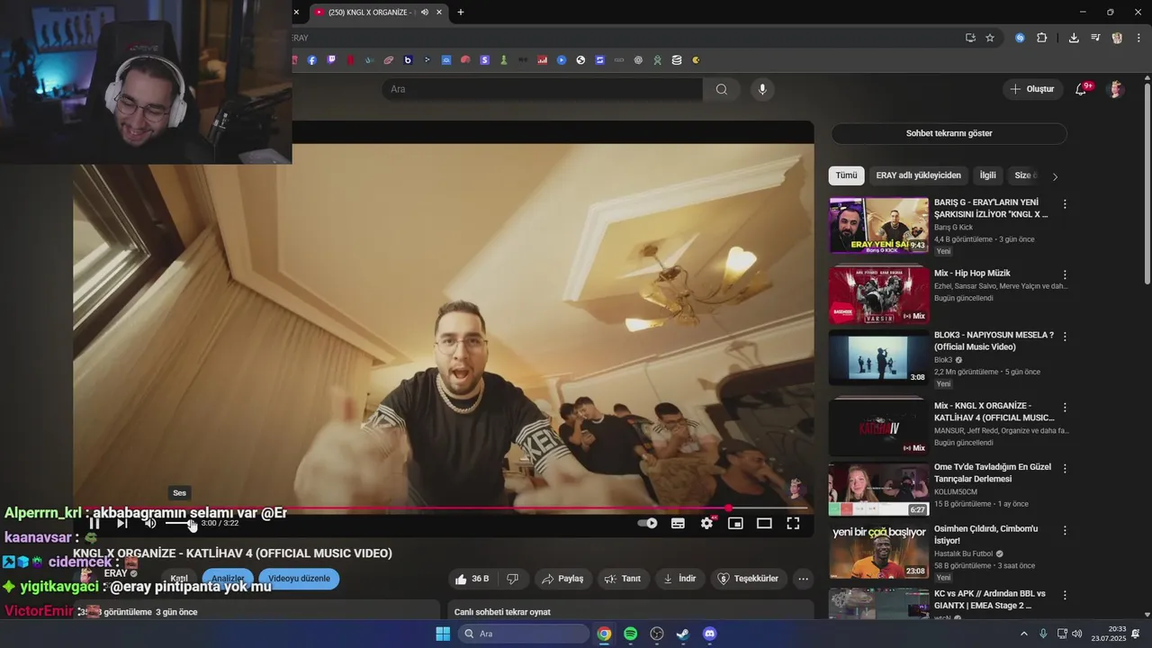Viewport: 1152px width, 648px height.
Task: Toggle the autoplay switch in the player
Action: point(647,523)
